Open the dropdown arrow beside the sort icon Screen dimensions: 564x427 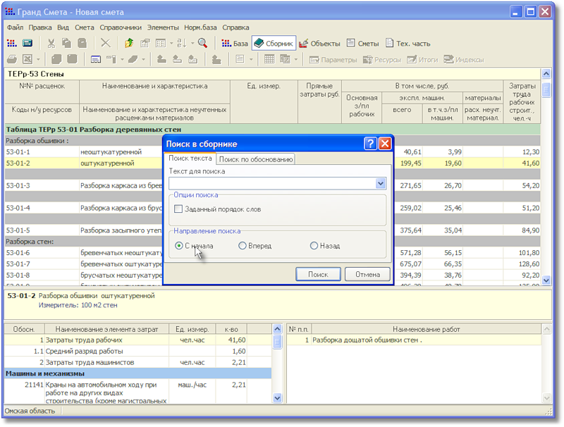click(x=192, y=44)
